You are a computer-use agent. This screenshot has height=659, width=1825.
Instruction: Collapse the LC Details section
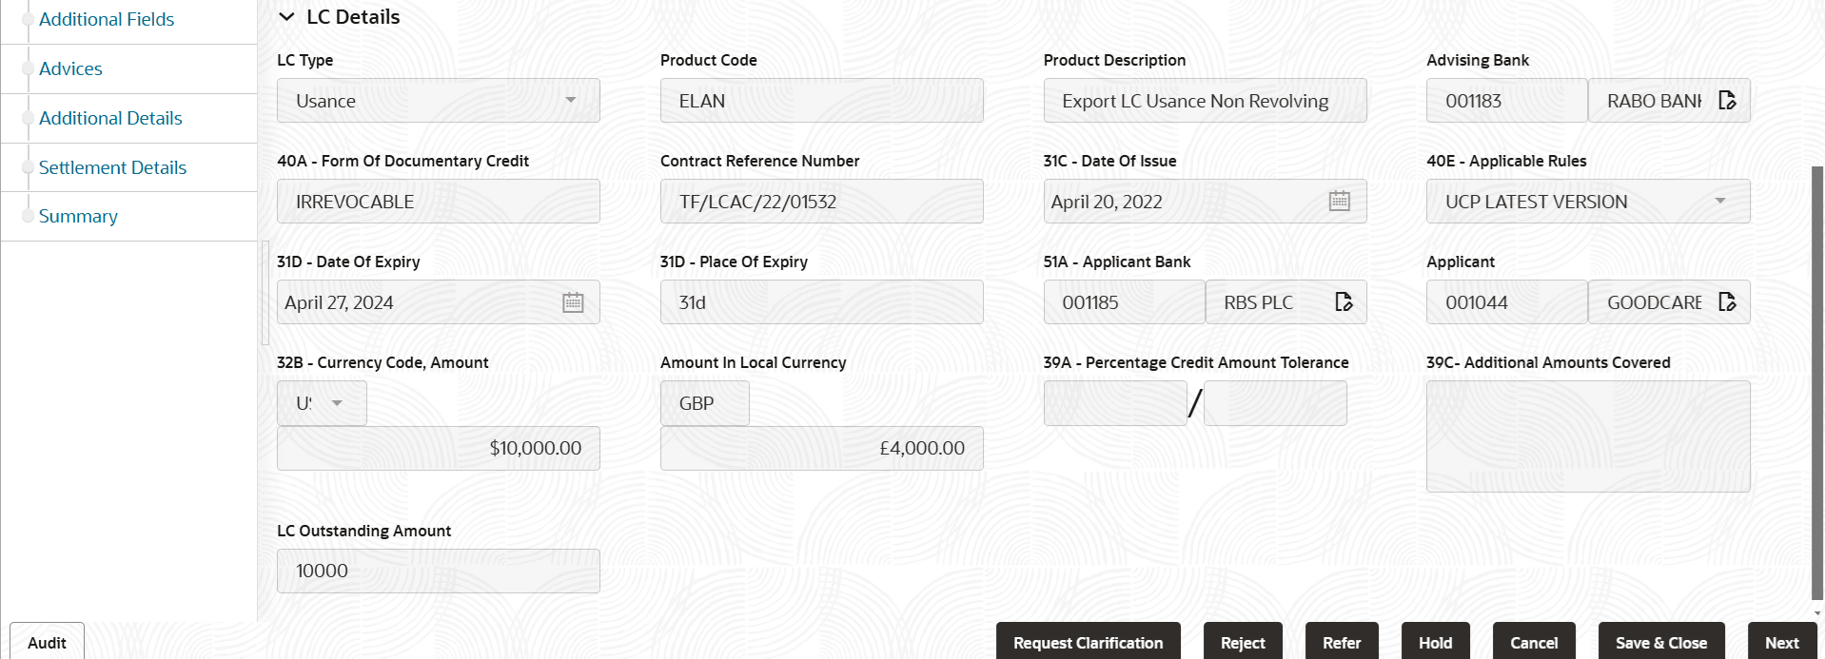pyautogui.click(x=286, y=16)
